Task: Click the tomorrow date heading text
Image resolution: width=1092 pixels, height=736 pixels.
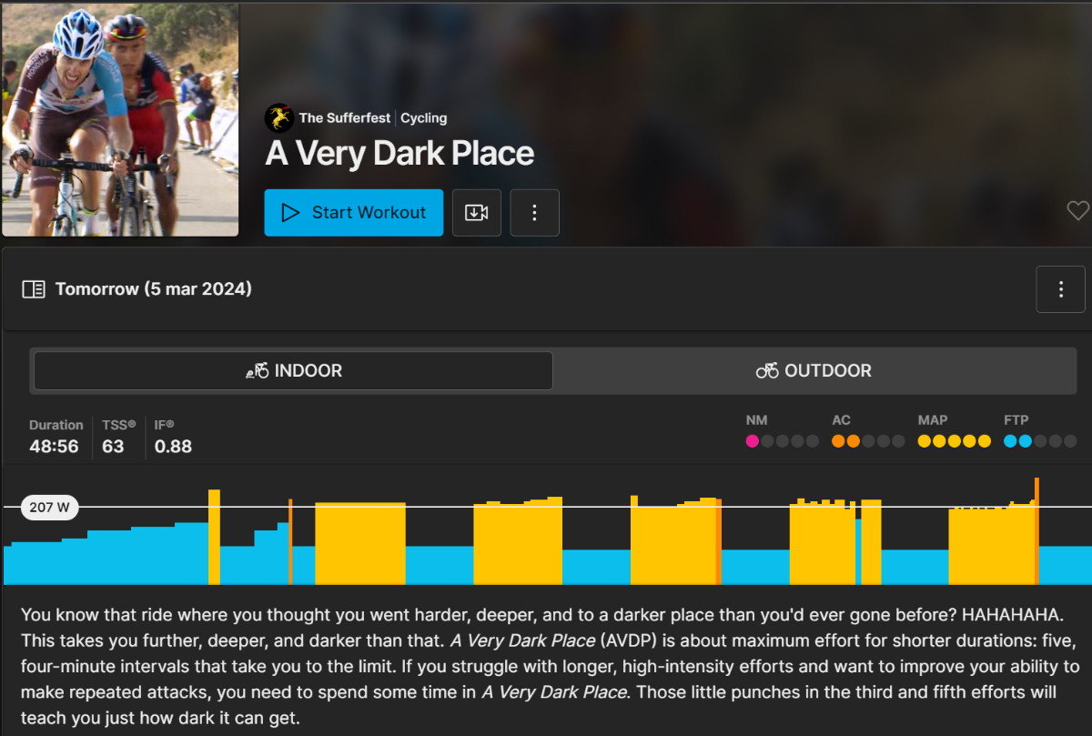Action: coord(154,289)
